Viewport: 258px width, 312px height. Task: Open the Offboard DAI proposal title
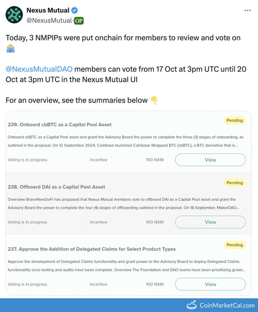point(56,187)
